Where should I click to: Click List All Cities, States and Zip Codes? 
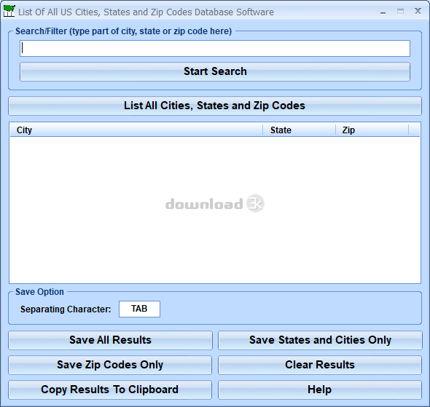point(215,106)
